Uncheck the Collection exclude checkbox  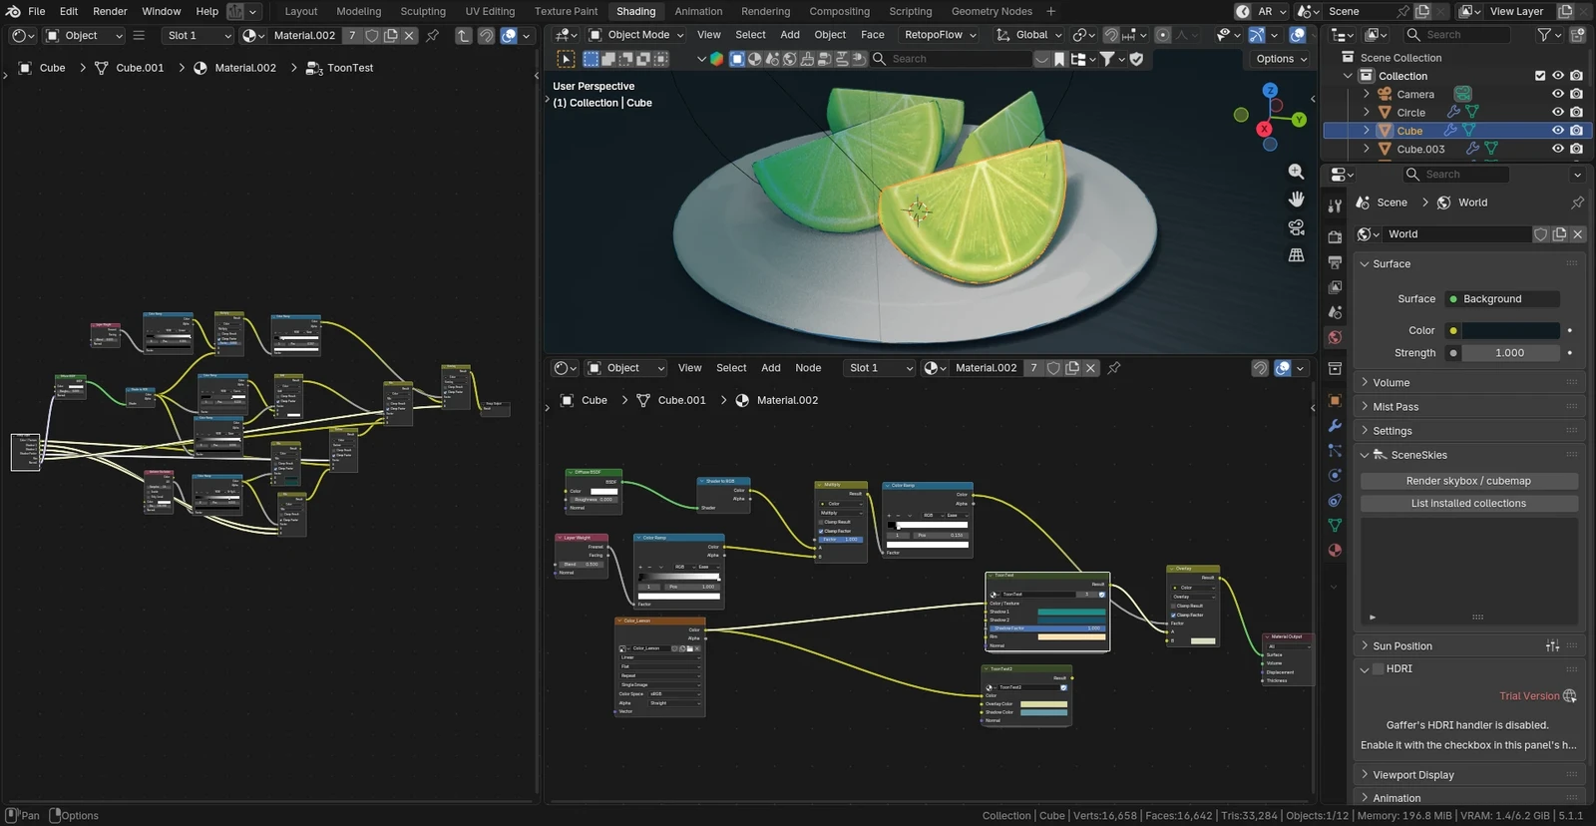coord(1540,76)
